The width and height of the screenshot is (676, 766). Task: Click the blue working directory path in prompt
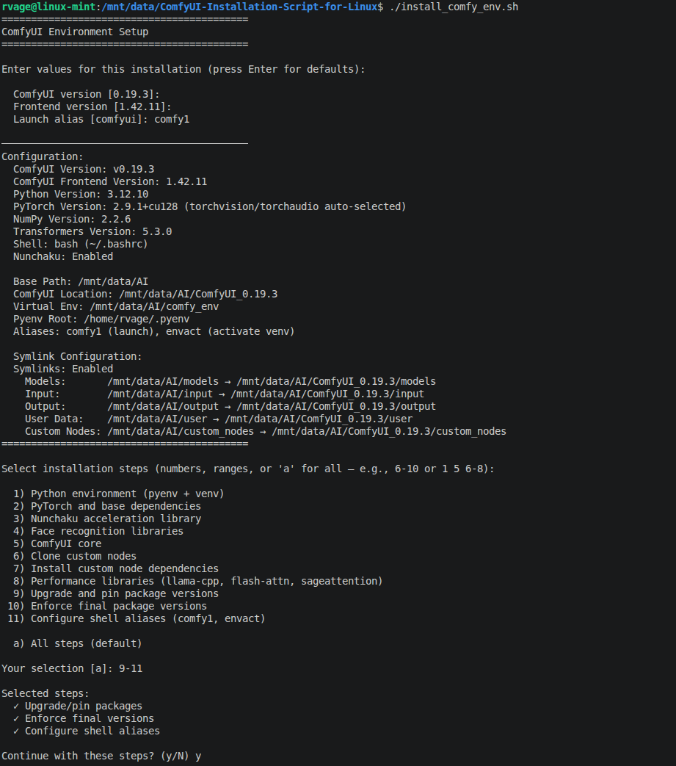pos(239,7)
